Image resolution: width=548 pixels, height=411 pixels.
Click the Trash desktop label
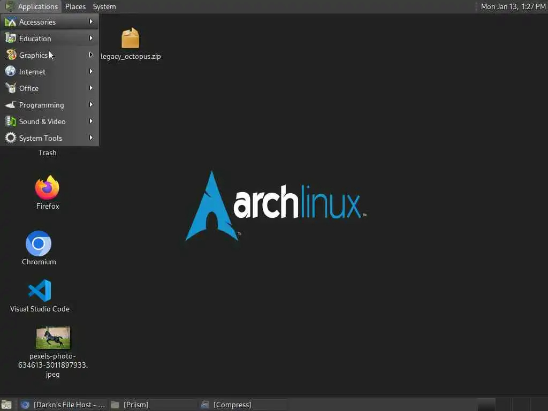(x=47, y=153)
